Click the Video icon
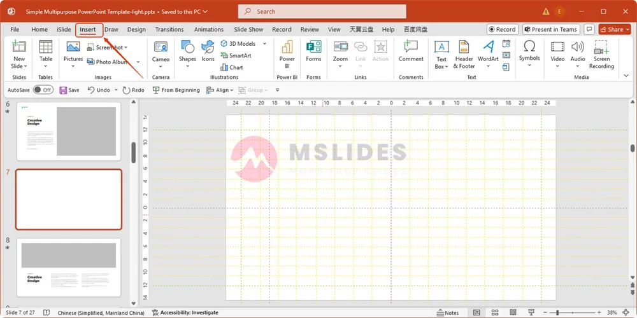 (557, 46)
